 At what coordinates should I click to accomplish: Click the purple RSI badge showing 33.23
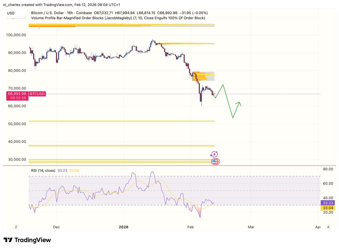point(328,203)
